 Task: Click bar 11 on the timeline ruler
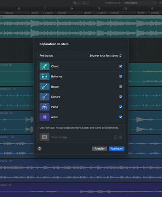click(98, 9)
